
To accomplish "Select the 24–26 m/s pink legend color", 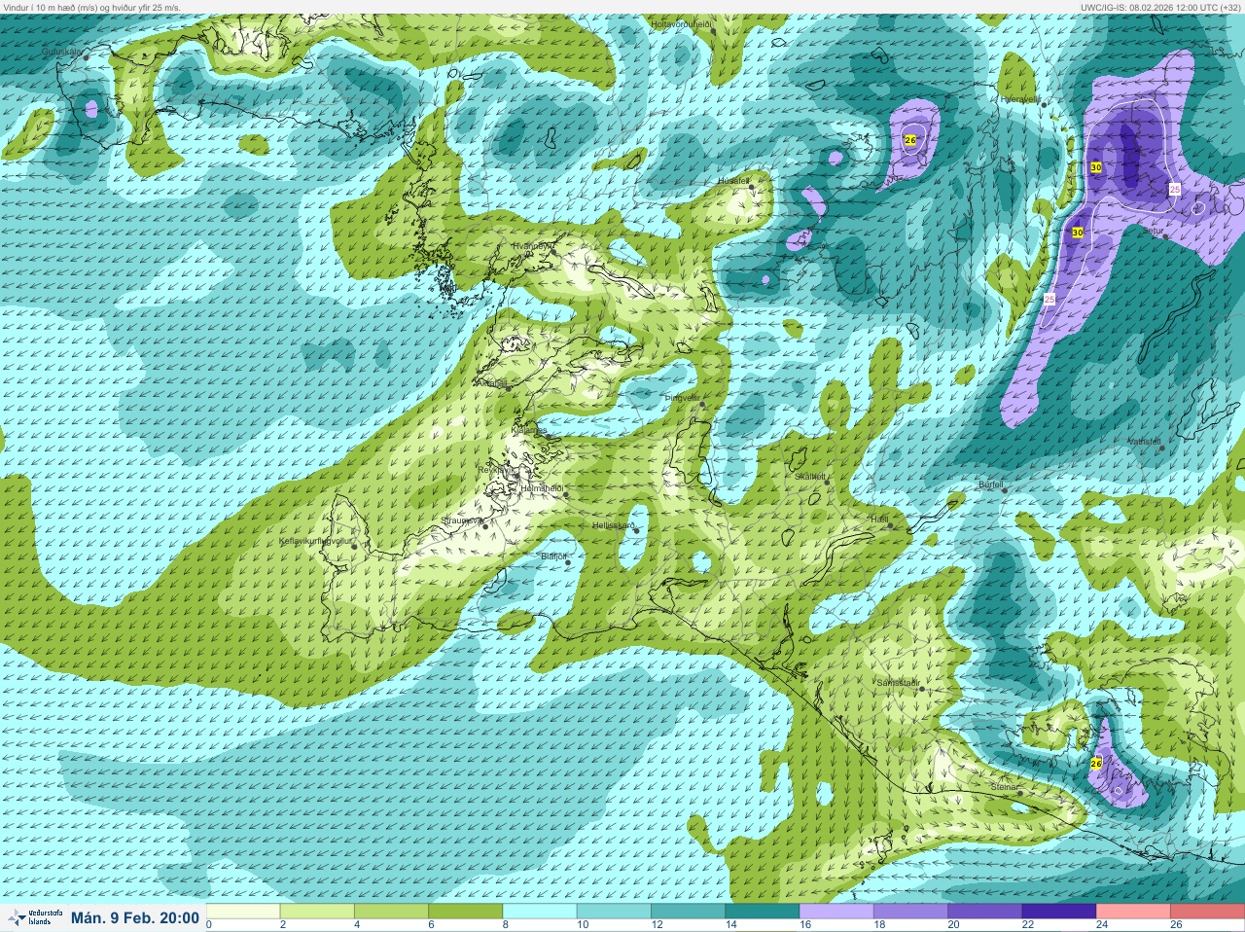I will pos(1131,912).
